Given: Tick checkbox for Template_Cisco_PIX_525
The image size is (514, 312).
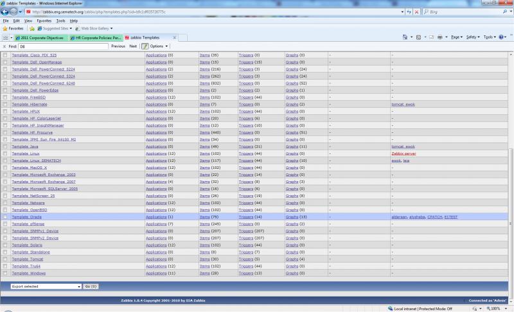Looking at the screenshot, I should pos(5,55).
